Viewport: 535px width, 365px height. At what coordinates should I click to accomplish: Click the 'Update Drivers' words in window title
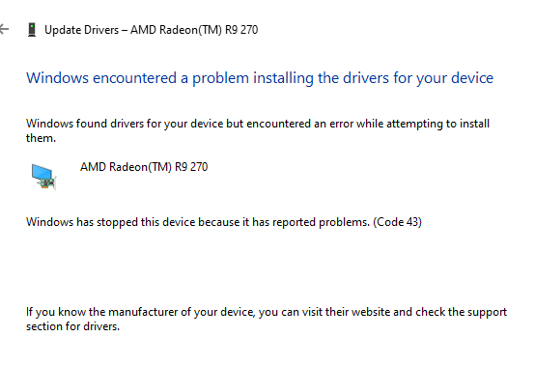[81, 30]
